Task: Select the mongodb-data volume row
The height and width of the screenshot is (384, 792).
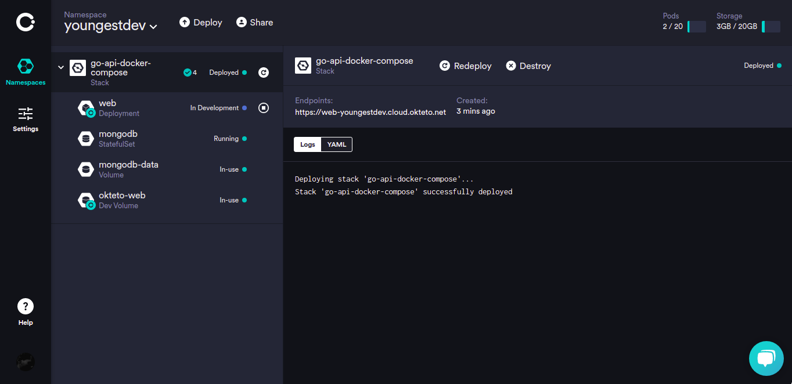Action: tap(167, 169)
